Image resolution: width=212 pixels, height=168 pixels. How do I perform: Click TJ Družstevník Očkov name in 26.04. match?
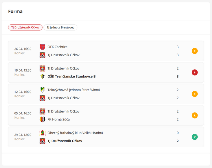pos(63,55)
